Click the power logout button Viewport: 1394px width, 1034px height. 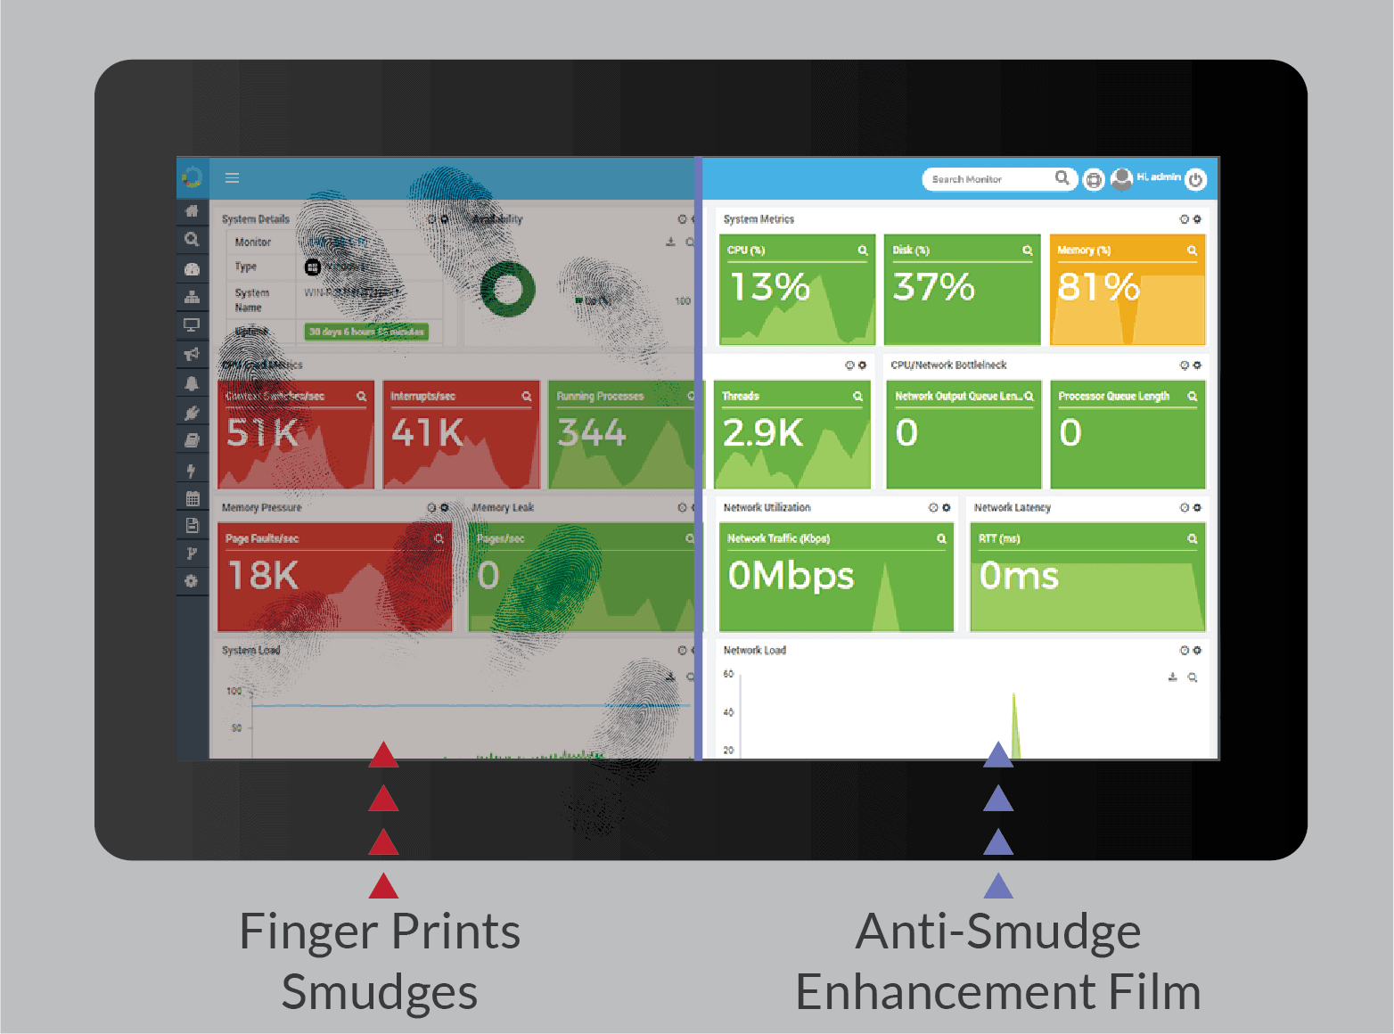coord(1196,179)
